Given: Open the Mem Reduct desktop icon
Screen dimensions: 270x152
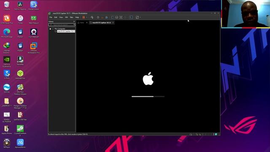Looking at the screenshot, I should [34, 19].
